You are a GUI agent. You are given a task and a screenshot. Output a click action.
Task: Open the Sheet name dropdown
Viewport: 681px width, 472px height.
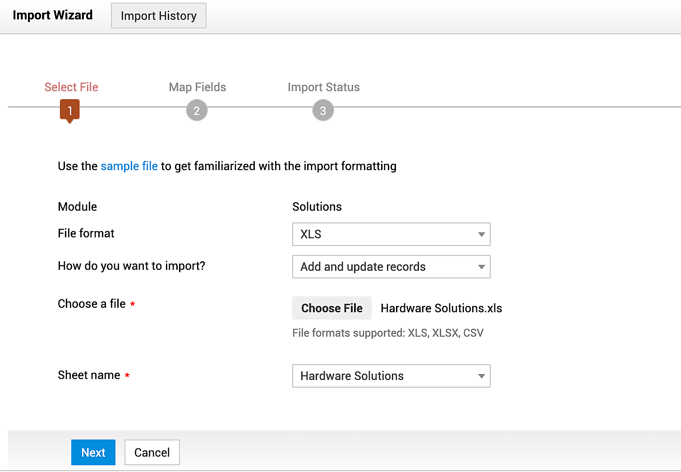pos(391,376)
